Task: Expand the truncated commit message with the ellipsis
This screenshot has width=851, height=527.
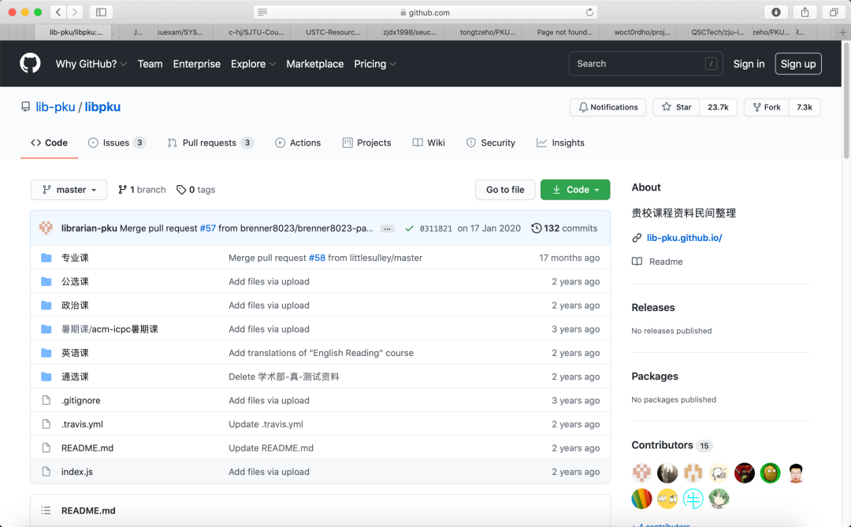Action: pyautogui.click(x=387, y=228)
